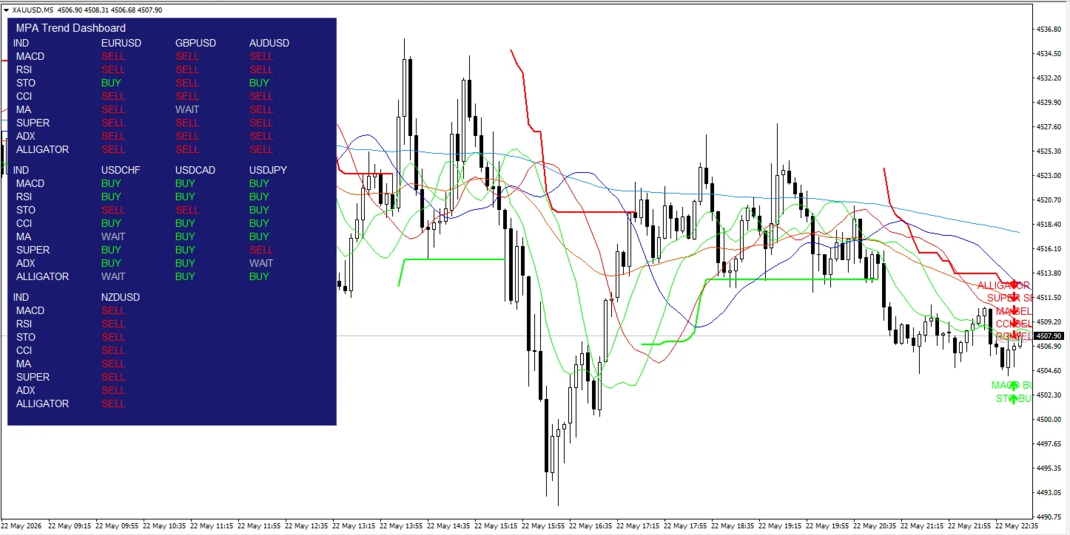Click the AUDUSD column header
Image resolution: width=1070 pixels, height=535 pixels.
(269, 43)
